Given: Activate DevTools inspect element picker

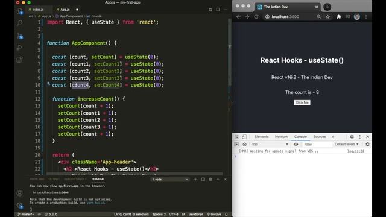Looking at the screenshot, I should click(237, 137).
